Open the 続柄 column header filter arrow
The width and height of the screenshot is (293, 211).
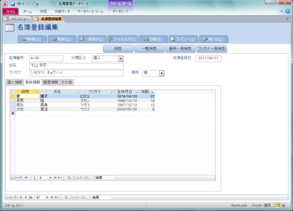(x=37, y=92)
